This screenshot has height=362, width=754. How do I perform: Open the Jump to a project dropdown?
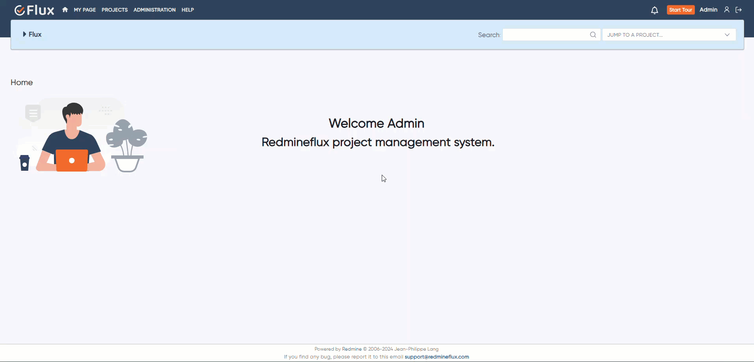click(669, 35)
